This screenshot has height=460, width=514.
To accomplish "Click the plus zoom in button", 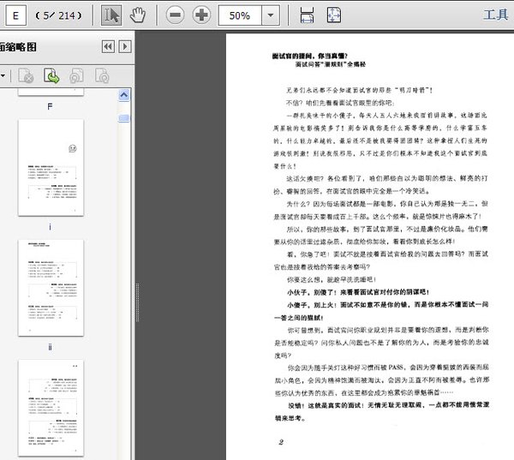I will click(x=201, y=15).
